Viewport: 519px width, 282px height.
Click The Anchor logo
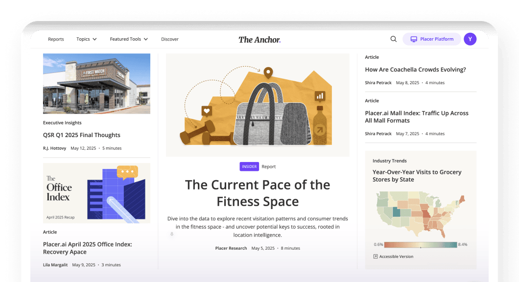tap(259, 40)
